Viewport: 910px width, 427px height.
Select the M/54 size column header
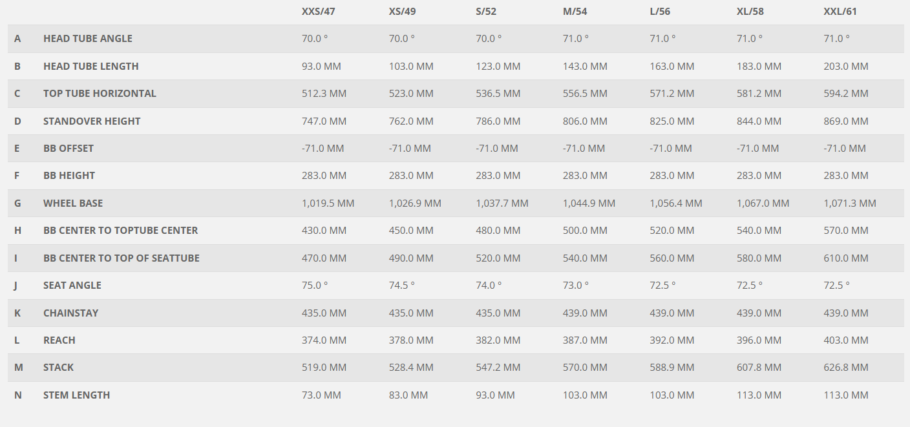(x=575, y=11)
